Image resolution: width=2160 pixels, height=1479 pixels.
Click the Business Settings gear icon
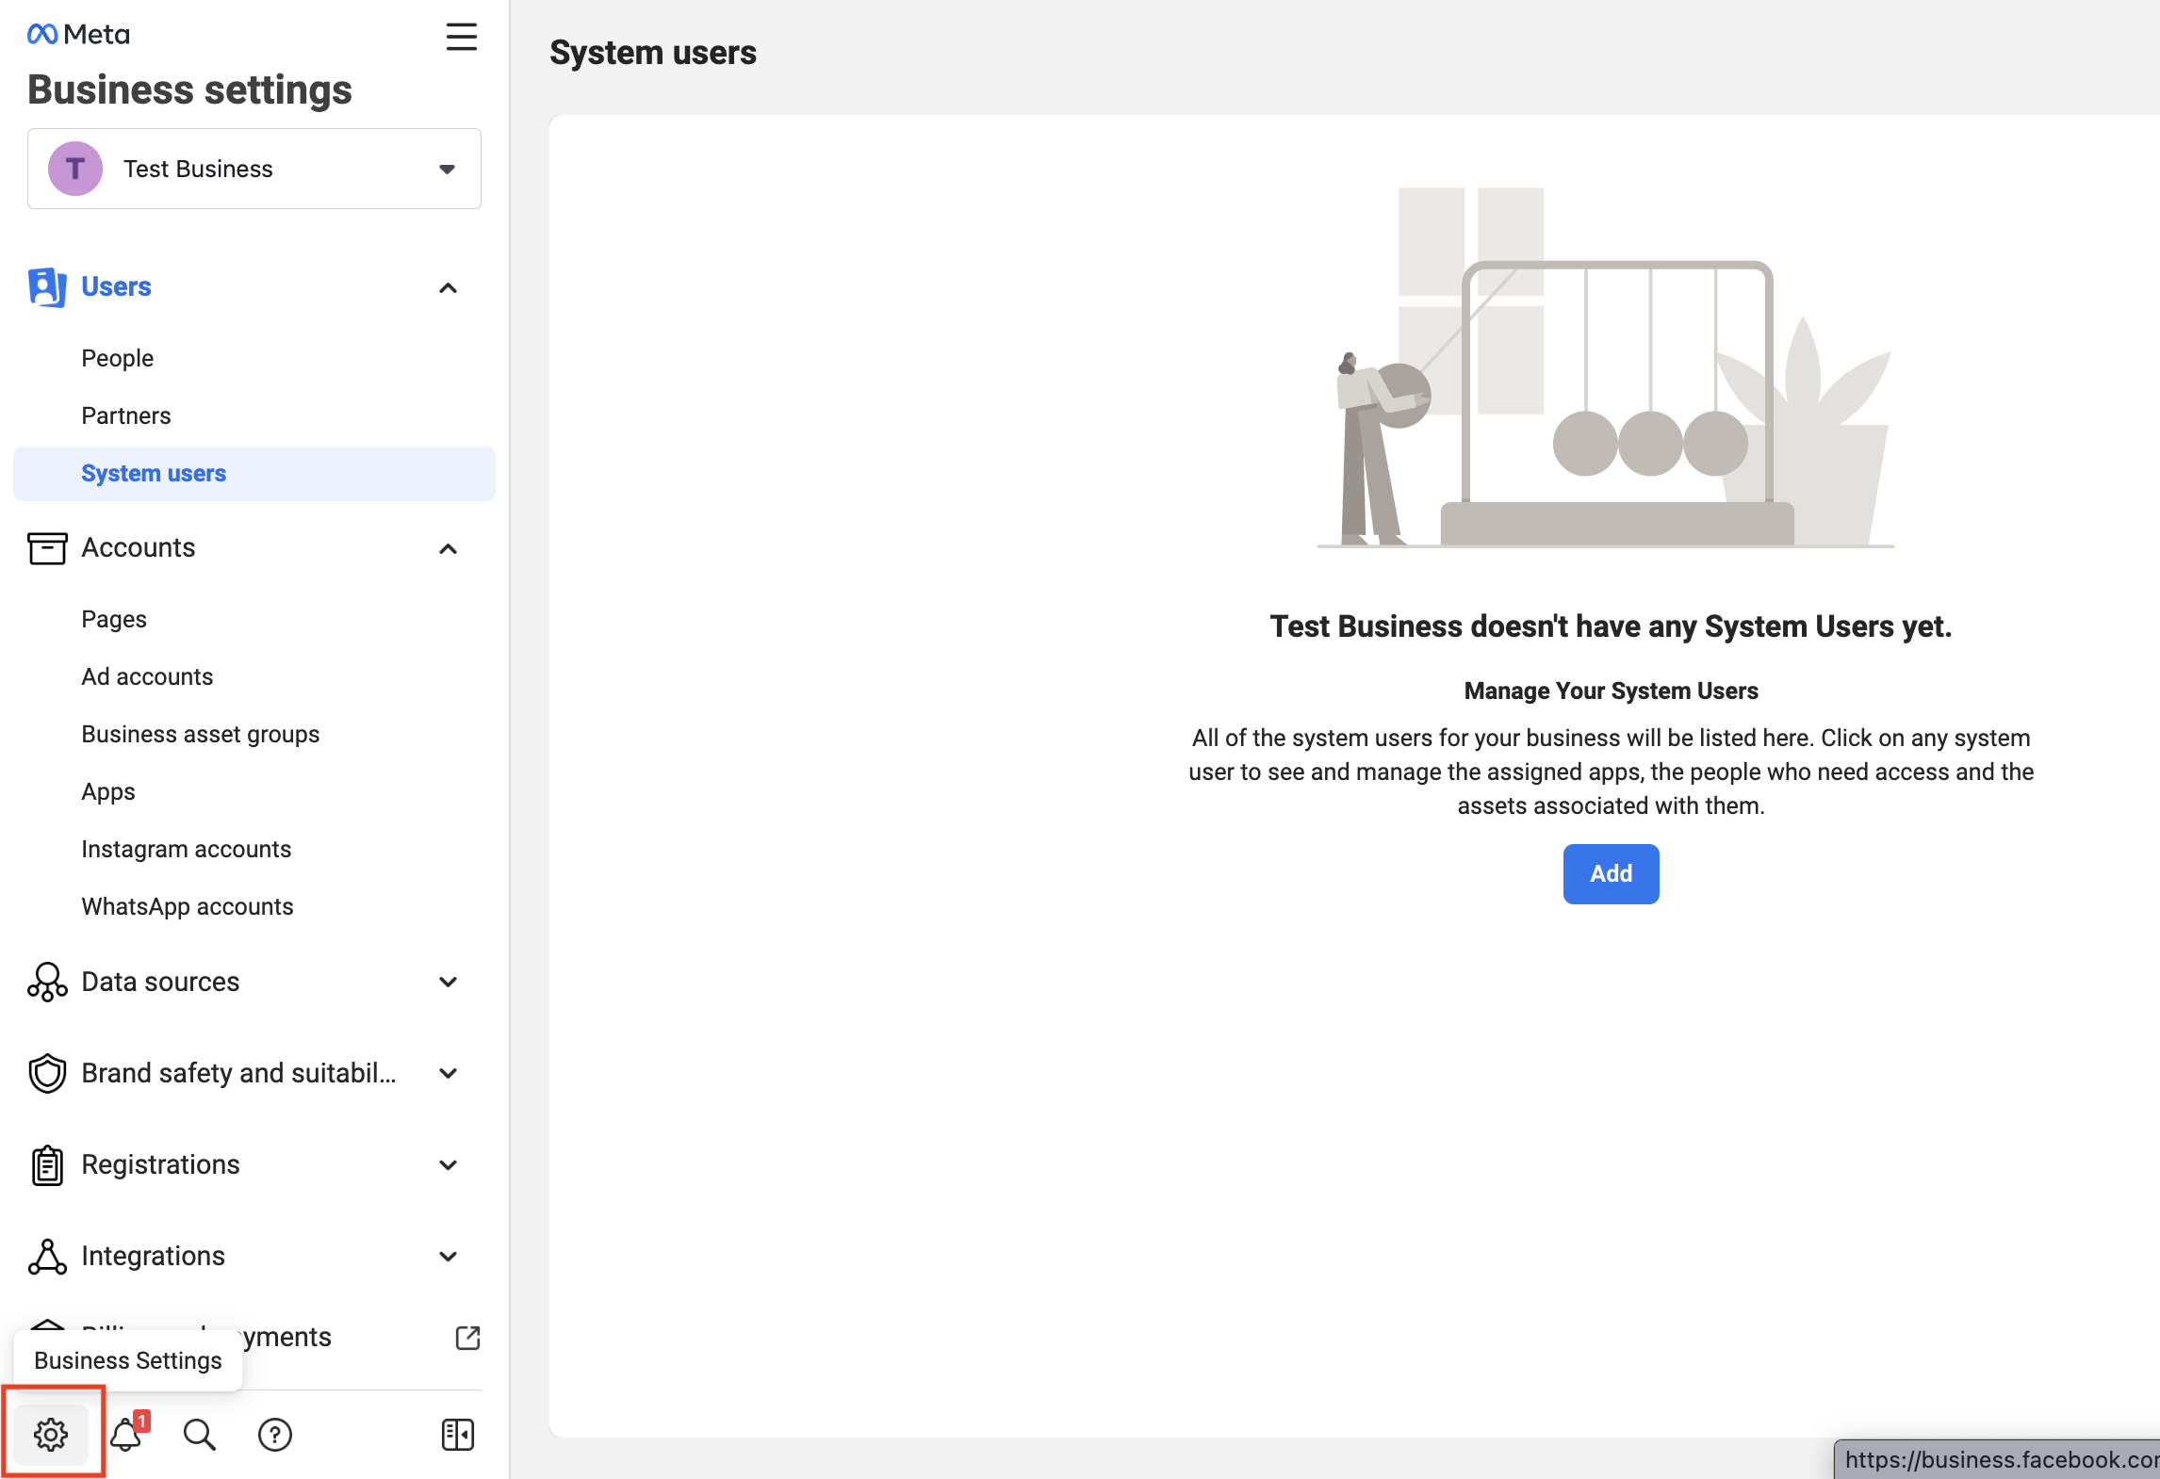tap(51, 1434)
